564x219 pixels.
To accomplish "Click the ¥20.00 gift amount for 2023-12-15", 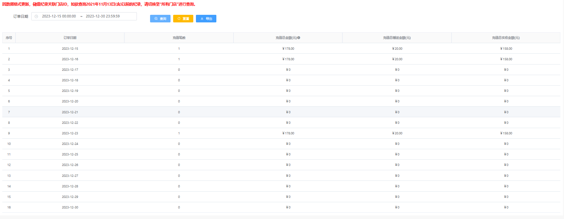I will [397, 49].
